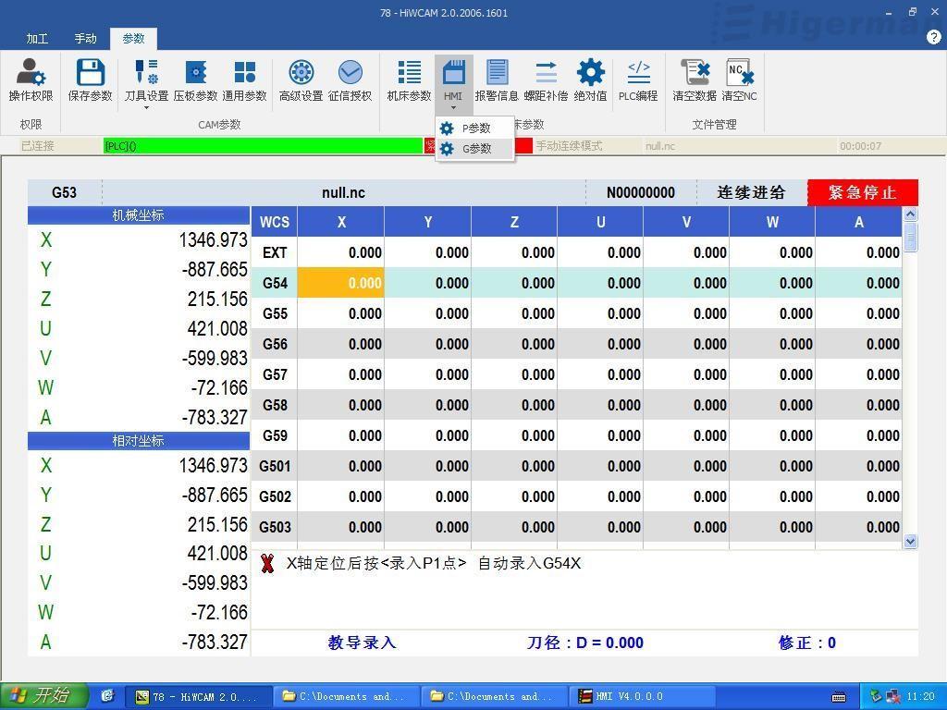Expand 刀具设置 dropdown arrow
The image size is (947, 710).
click(x=146, y=108)
